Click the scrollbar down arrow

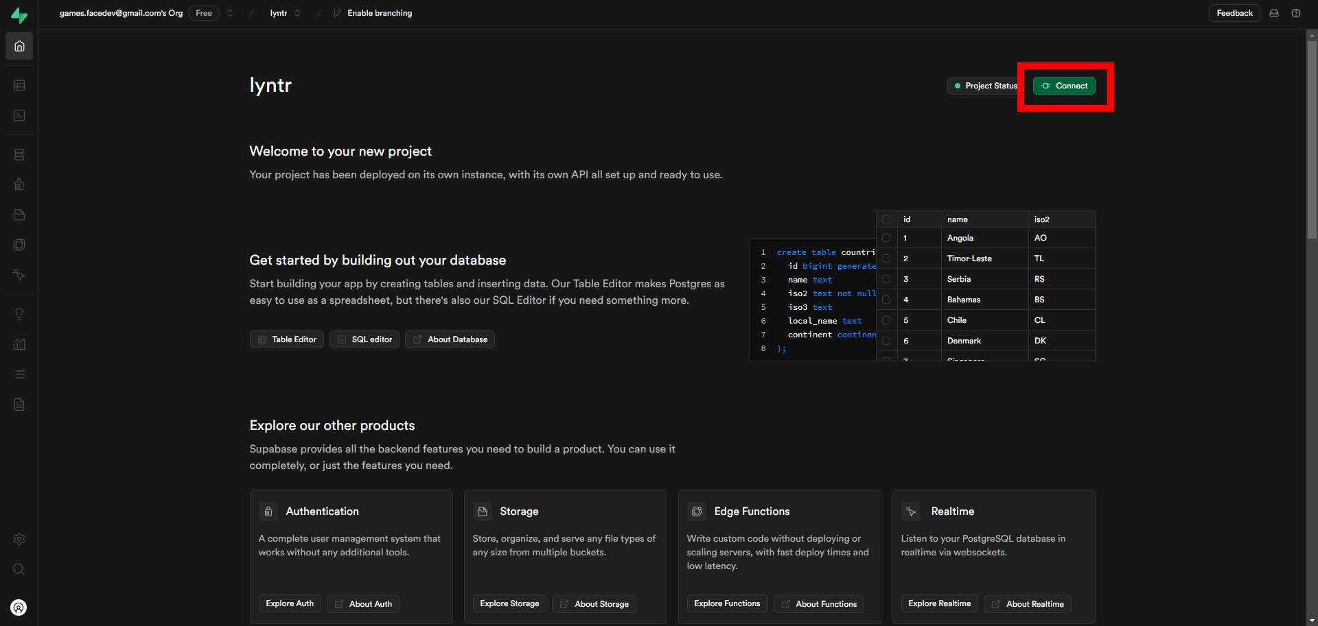tap(1312, 621)
